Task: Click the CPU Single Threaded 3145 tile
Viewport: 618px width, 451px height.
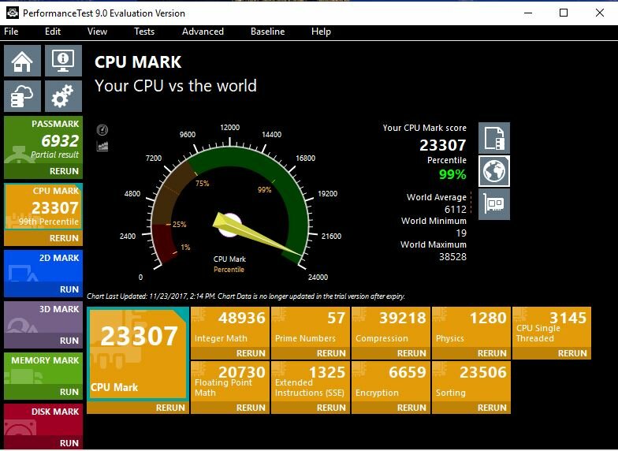Action: tap(552, 327)
